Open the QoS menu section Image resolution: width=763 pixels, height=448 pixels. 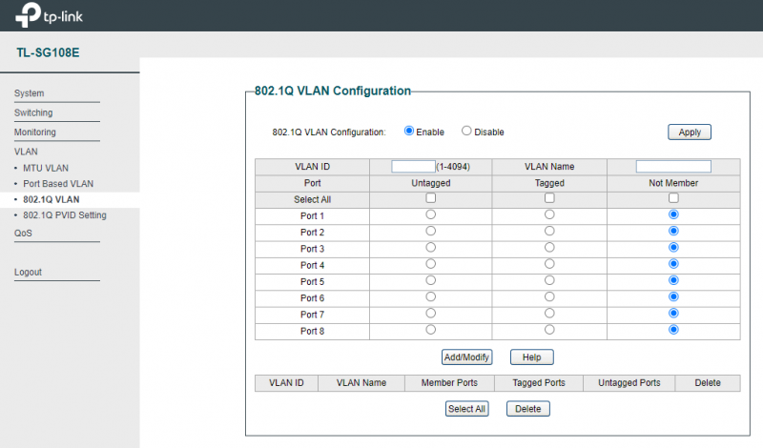[22, 233]
